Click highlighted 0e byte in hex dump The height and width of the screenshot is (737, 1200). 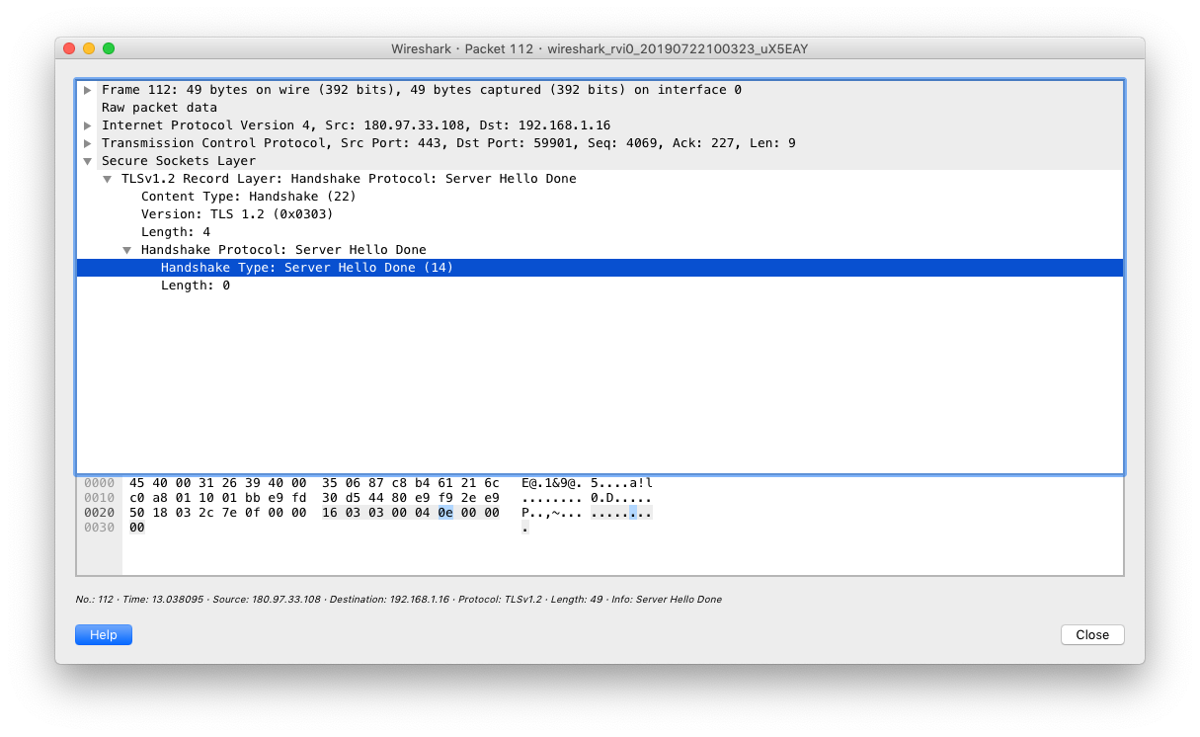[x=445, y=513]
